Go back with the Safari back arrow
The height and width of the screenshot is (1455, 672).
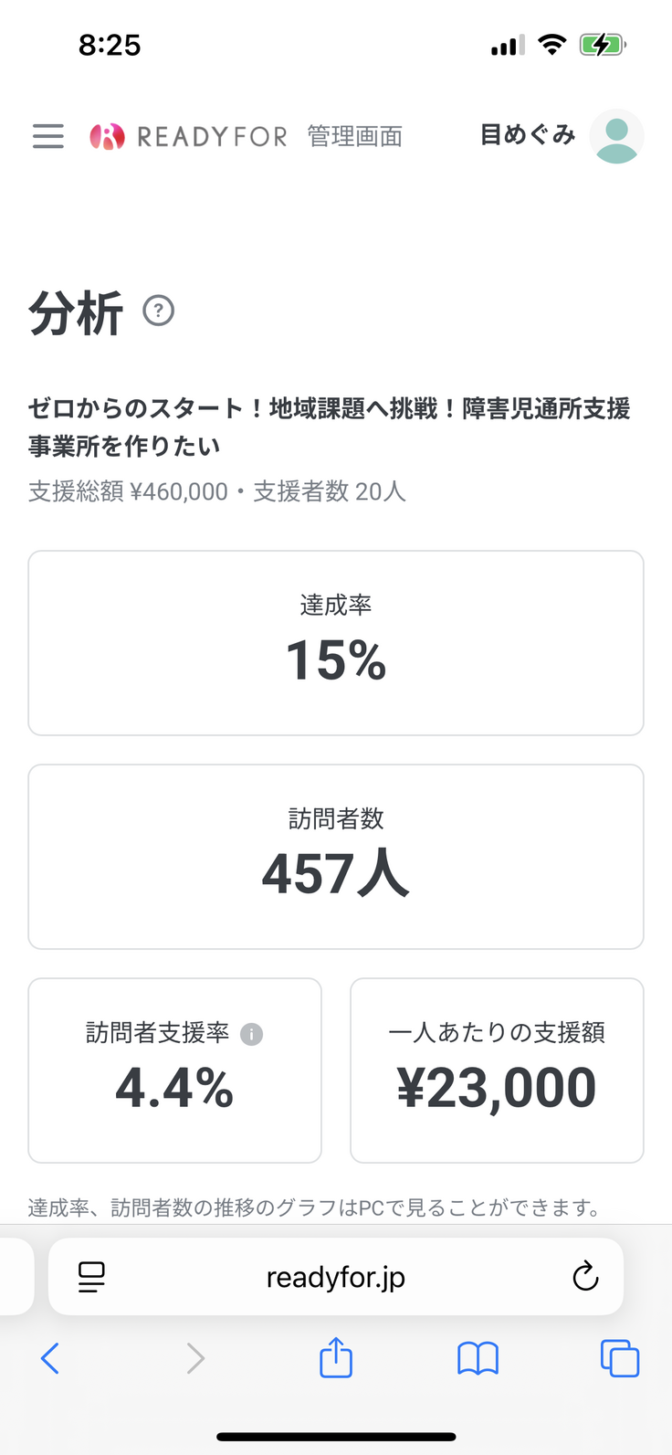50,1358
